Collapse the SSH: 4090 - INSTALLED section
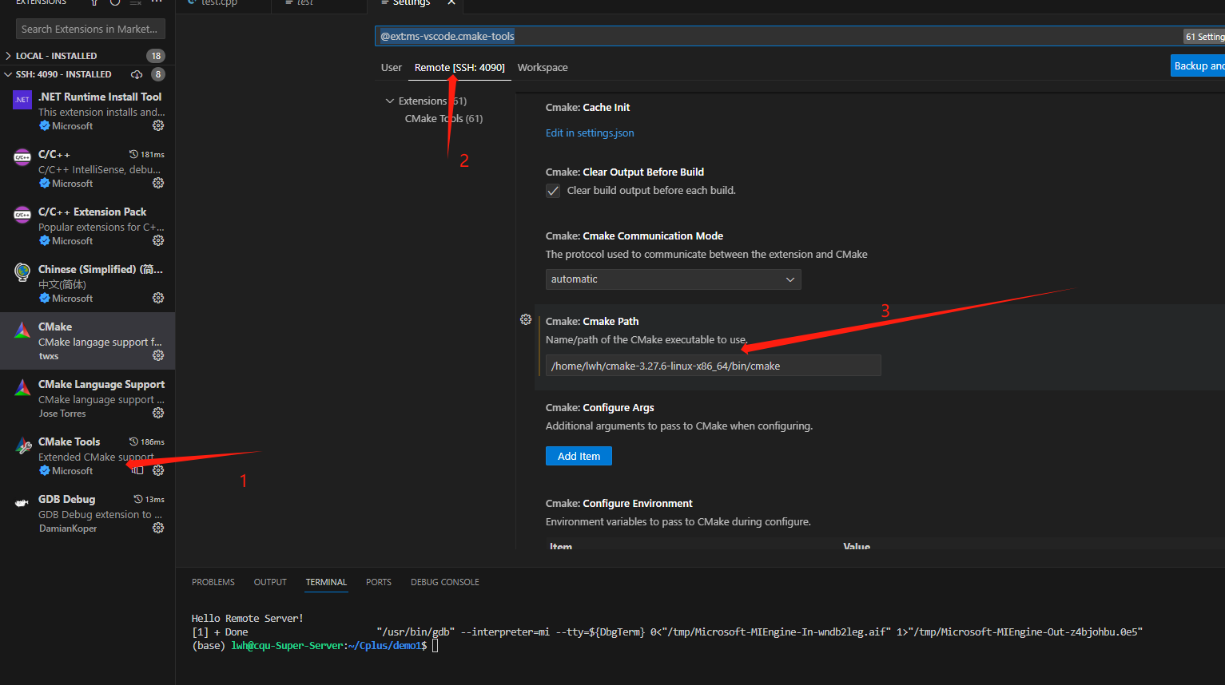Viewport: 1225px width, 685px height. (x=8, y=74)
